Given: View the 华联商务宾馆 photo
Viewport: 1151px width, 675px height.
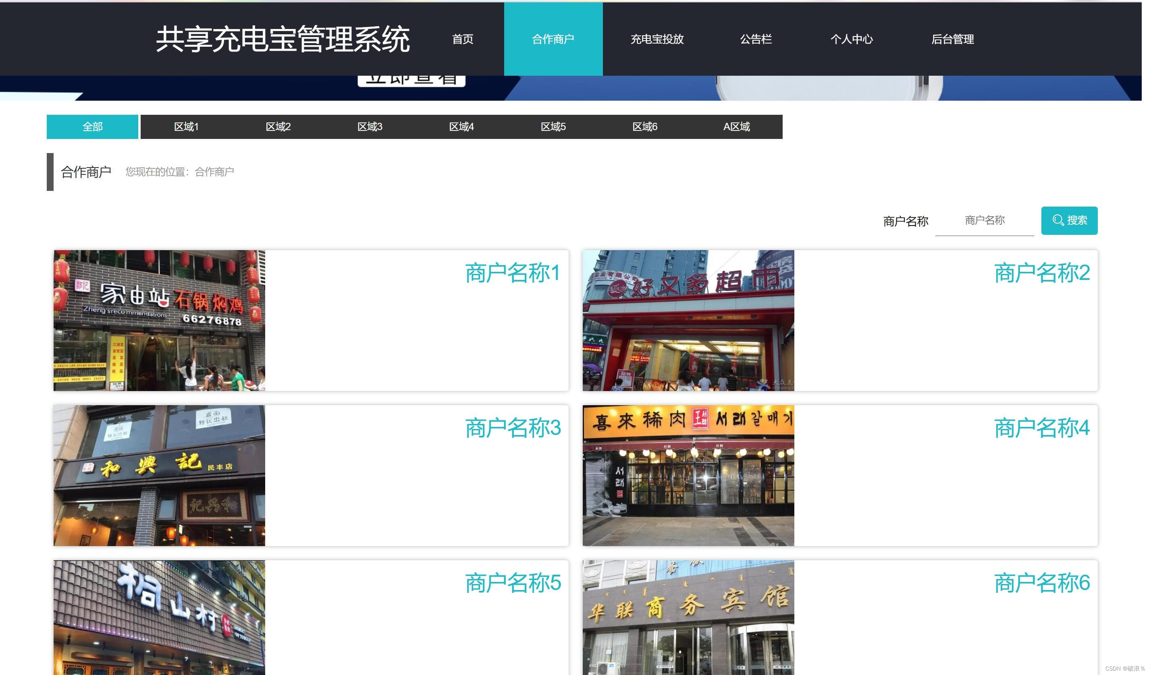Looking at the screenshot, I should click(x=688, y=617).
